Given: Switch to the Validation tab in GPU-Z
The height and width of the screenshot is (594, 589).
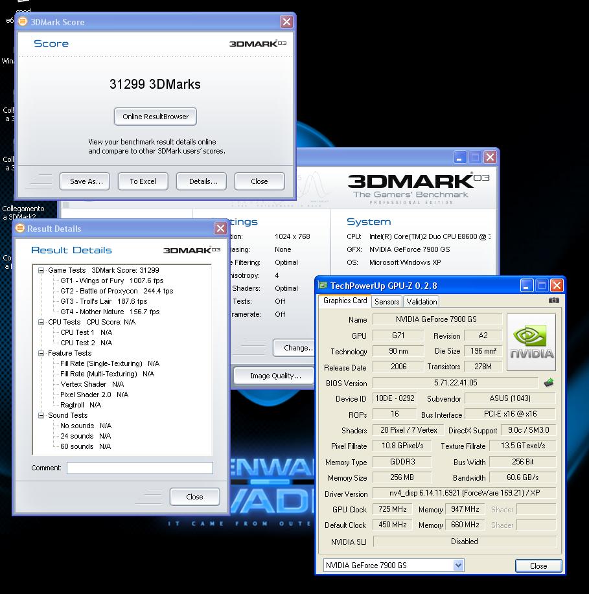Looking at the screenshot, I should (x=421, y=302).
